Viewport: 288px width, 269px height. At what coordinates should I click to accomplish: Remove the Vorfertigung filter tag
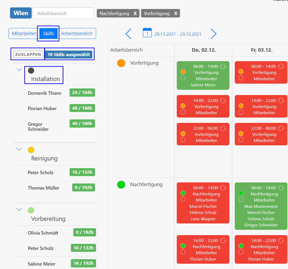click(176, 14)
